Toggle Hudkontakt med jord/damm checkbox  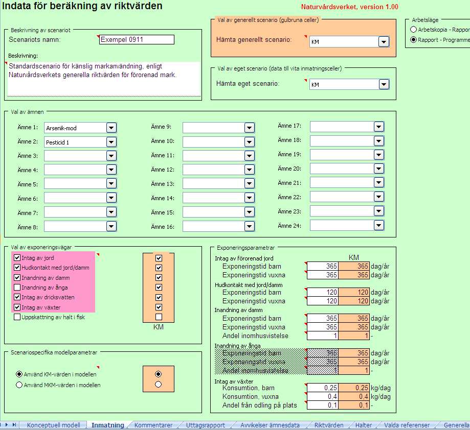pyautogui.click(x=17, y=268)
